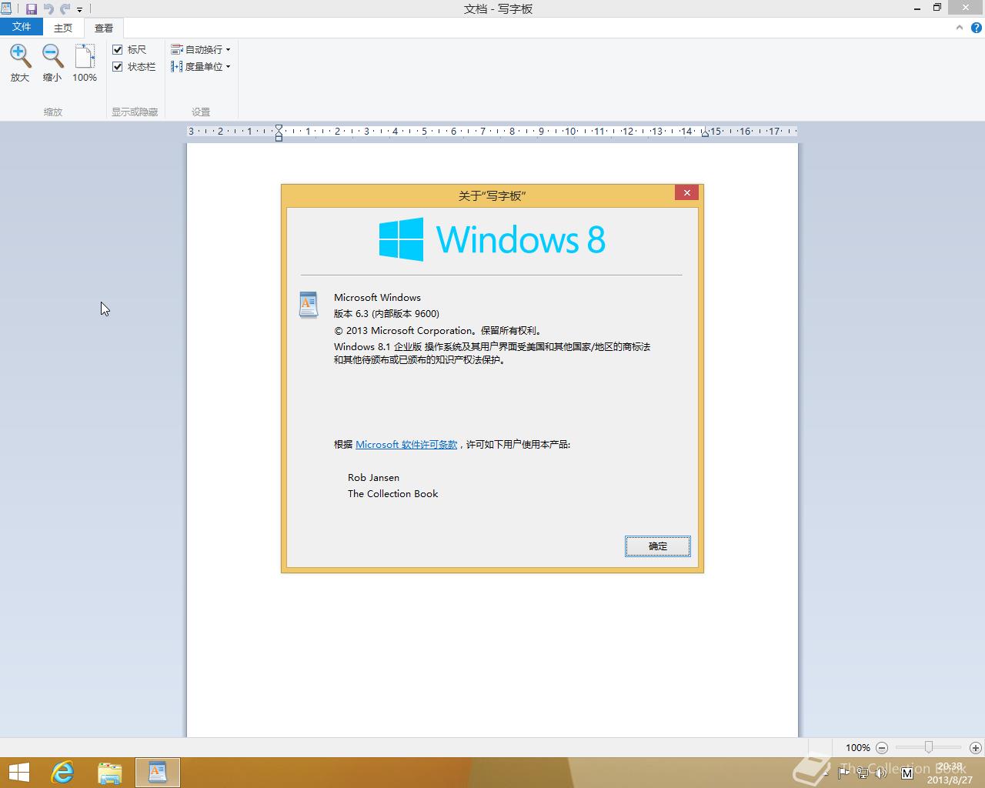Viewport: 985px width, 788px height.
Task: Collapse the ribbon with the chevron arrow
Action: 959,28
